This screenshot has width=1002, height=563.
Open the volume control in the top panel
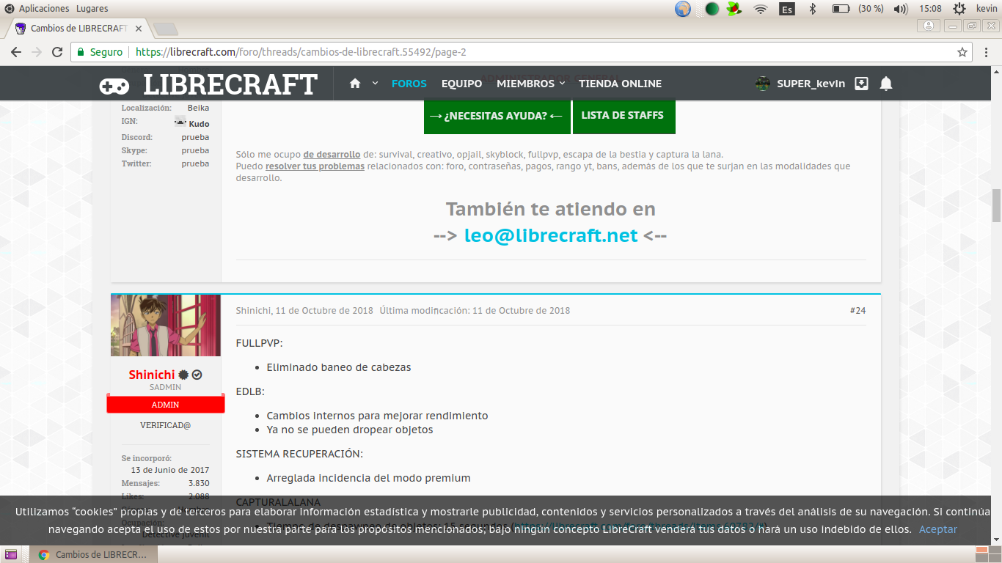[901, 9]
